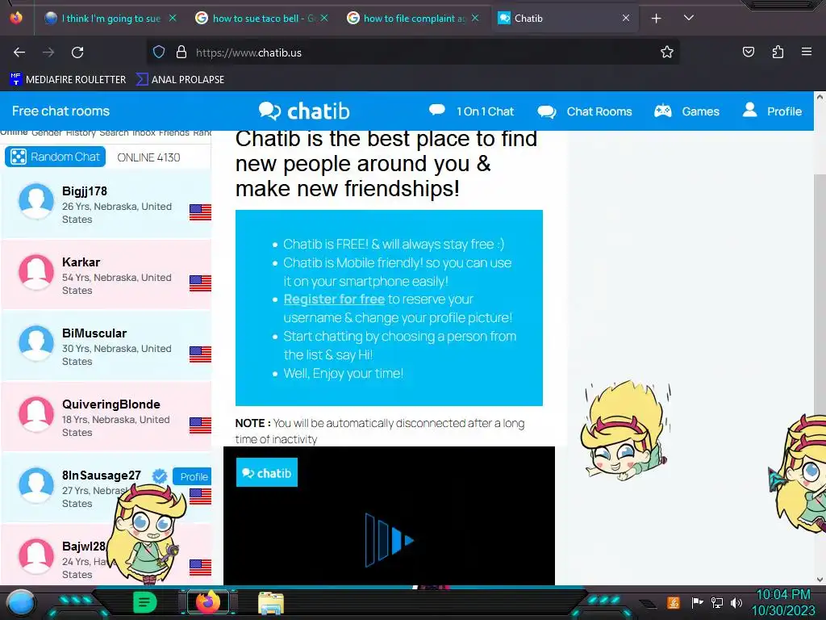Screen dimensions: 826x620
Task: Open the Profile button for 8InSausage27
Action: tap(192, 476)
